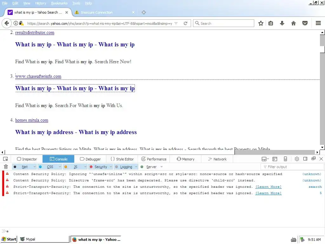This screenshot has width=325, height=244.
Task: Click the URL address bar
Action: click(99, 23)
